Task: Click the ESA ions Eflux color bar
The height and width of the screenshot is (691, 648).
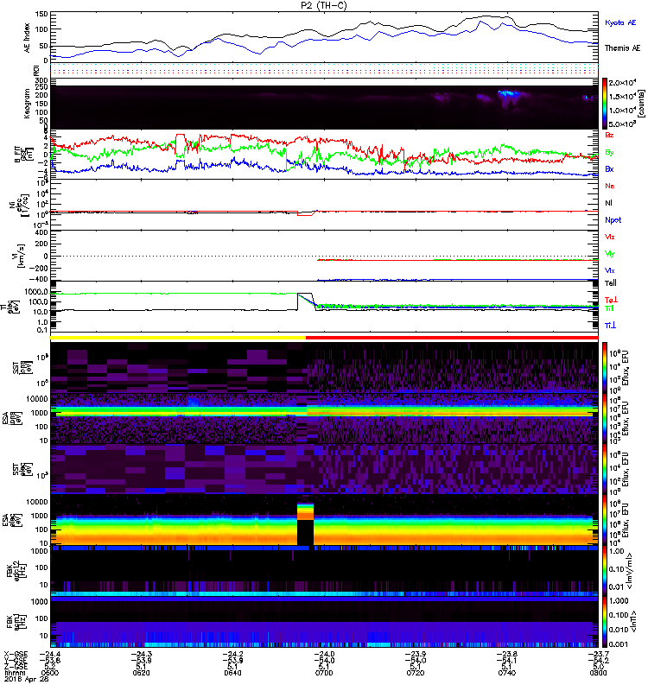Action: click(x=605, y=419)
